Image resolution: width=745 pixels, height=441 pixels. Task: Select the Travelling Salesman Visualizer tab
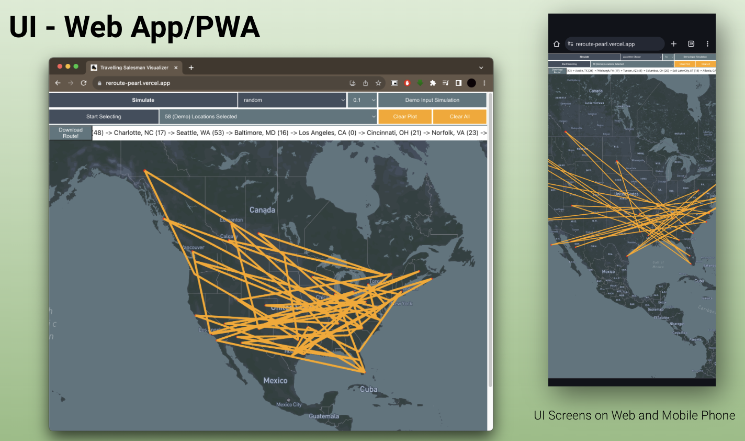(134, 68)
